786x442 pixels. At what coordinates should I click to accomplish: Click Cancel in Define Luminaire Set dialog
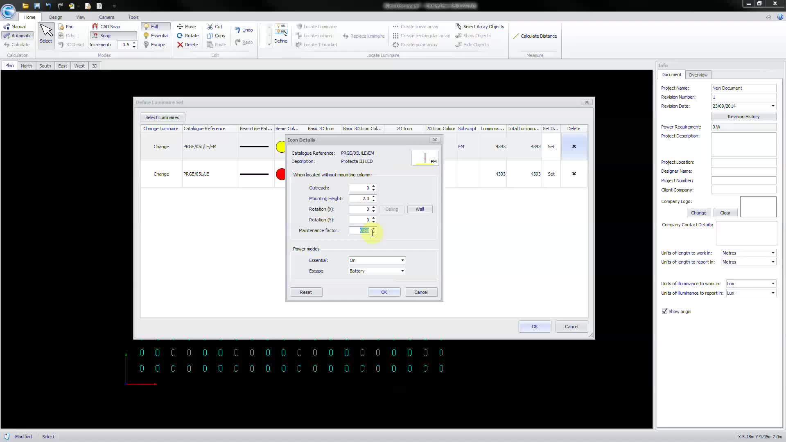point(571,327)
